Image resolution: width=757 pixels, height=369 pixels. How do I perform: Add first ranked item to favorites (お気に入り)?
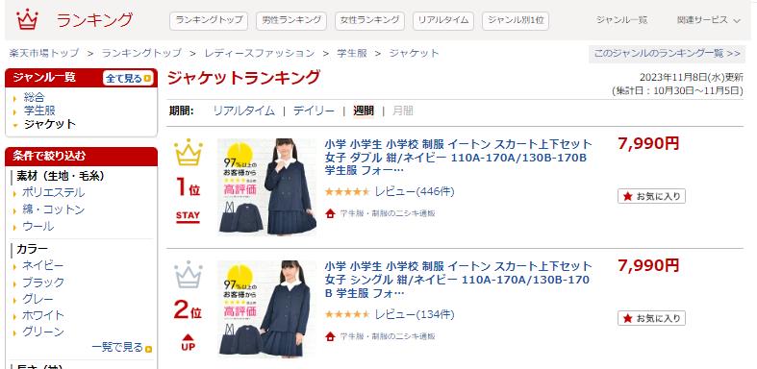[x=651, y=196]
